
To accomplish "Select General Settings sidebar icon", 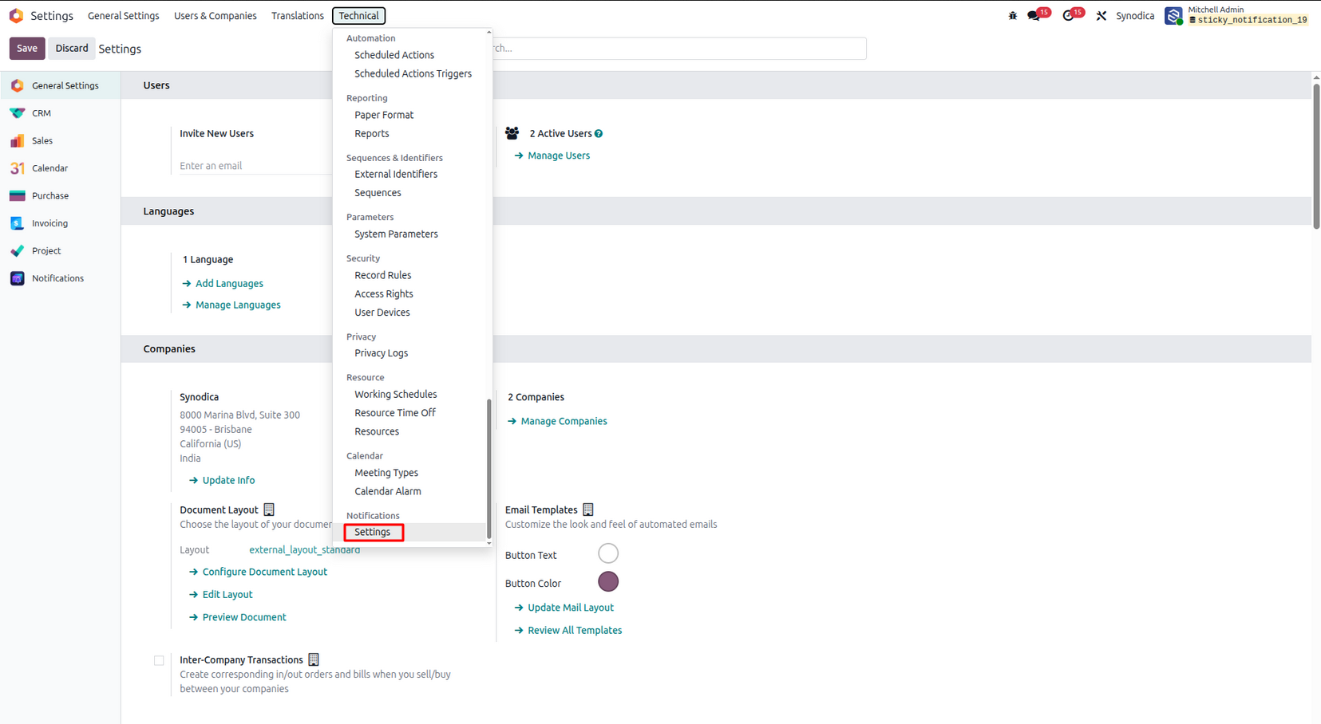I will click(x=17, y=85).
